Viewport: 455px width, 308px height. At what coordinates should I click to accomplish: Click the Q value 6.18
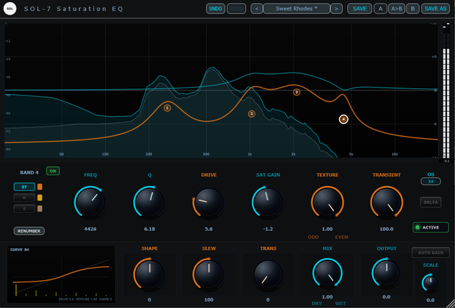coord(150,229)
